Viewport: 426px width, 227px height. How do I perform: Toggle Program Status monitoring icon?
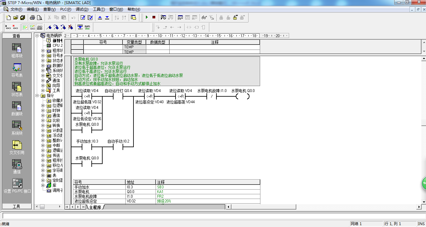click(163, 17)
